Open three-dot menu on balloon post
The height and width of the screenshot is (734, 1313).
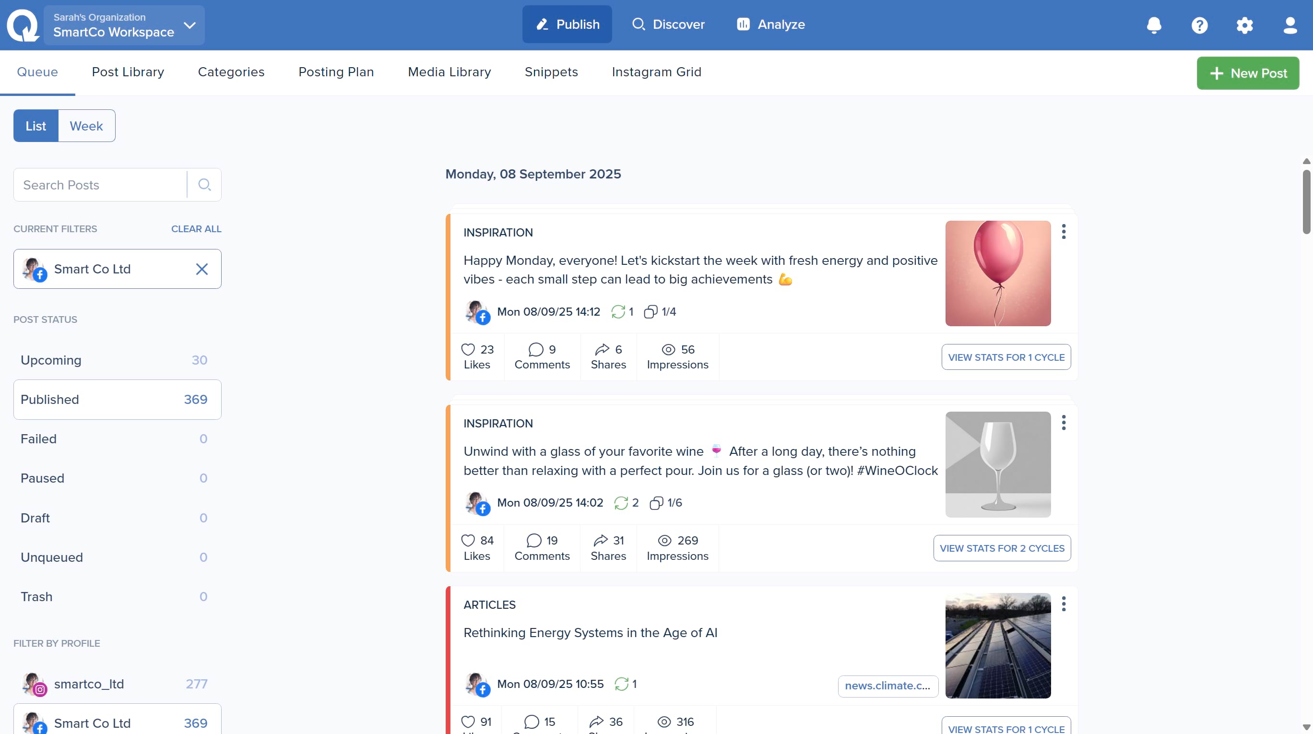coord(1064,231)
